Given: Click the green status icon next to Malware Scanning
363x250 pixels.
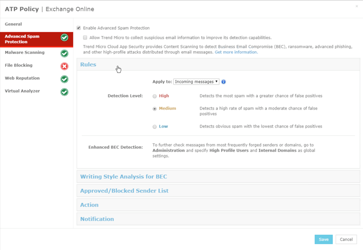Looking at the screenshot, I should [x=64, y=53].
